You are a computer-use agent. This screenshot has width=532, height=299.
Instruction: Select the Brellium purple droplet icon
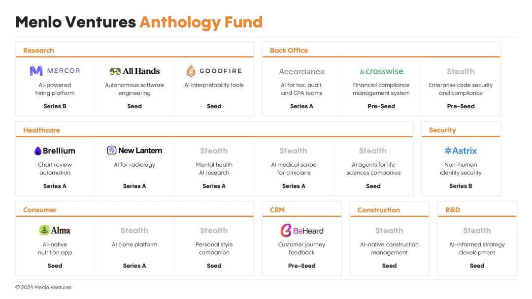(x=37, y=151)
